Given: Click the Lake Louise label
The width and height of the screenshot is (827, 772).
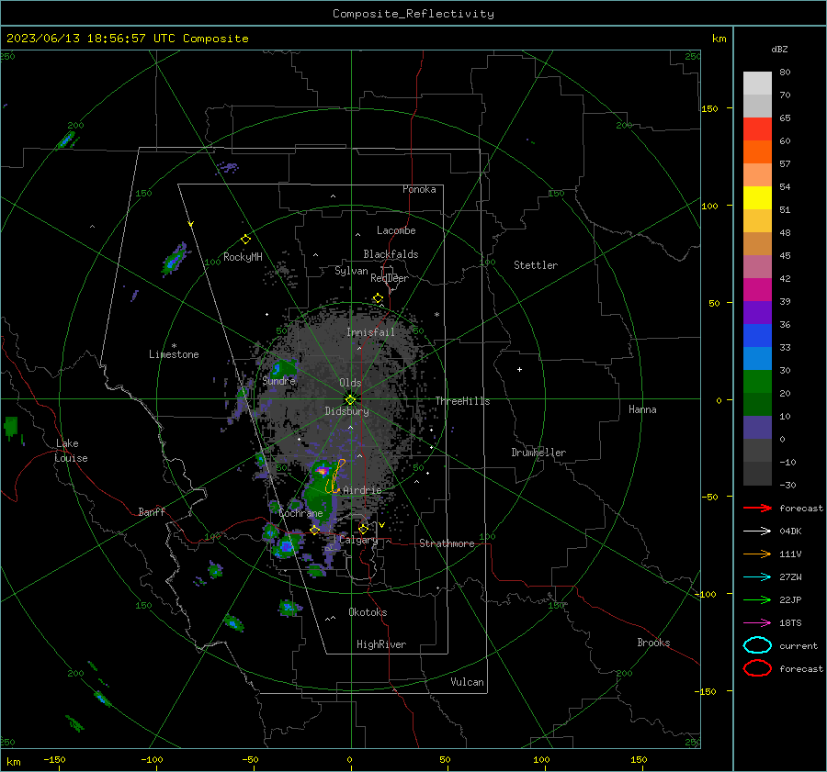Looking at the screenshot, I should (x=71, y=451).
